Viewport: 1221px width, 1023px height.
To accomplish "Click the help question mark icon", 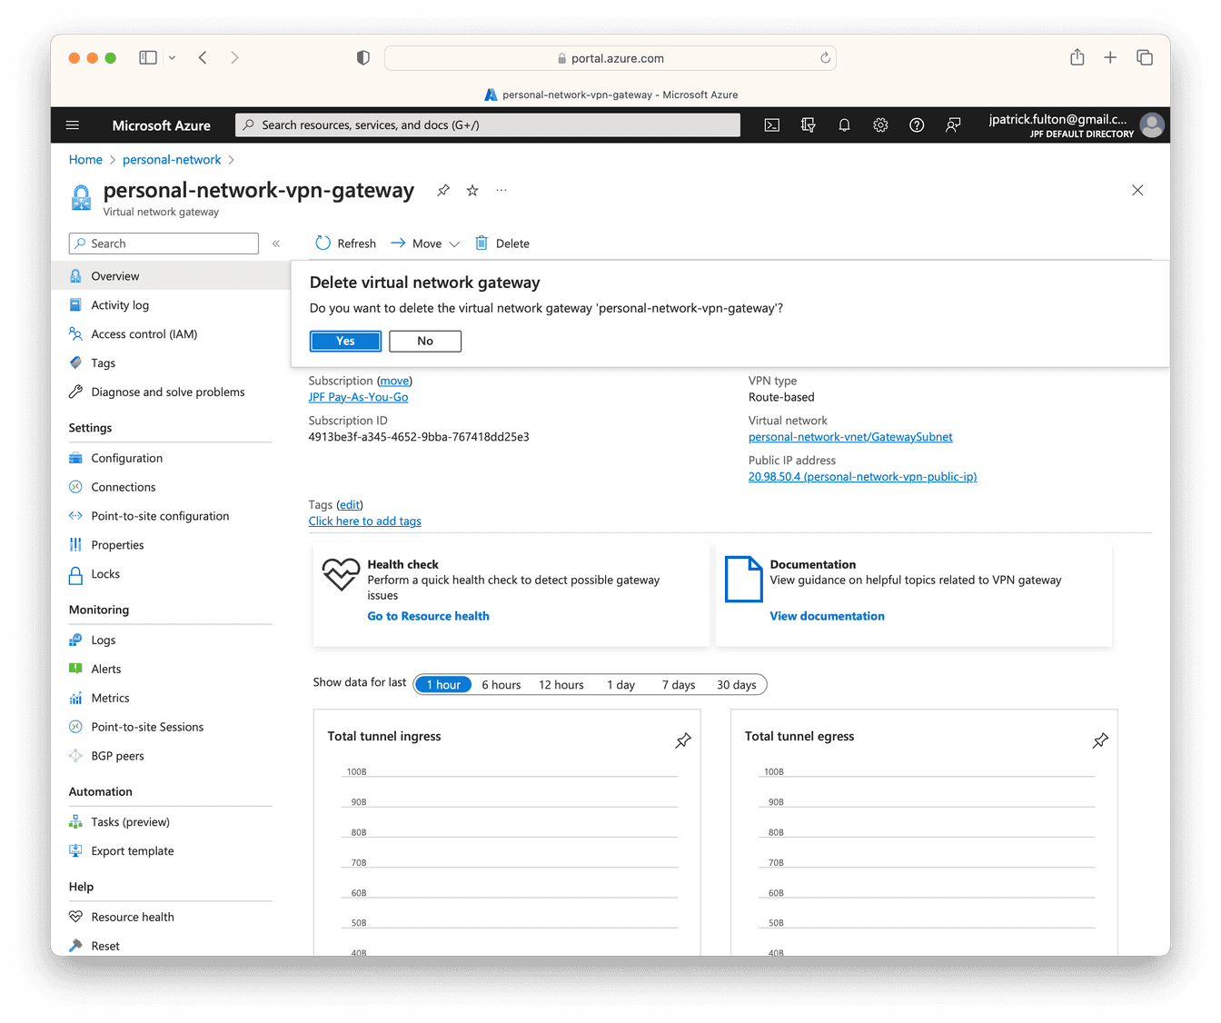I will coord(917,125).
